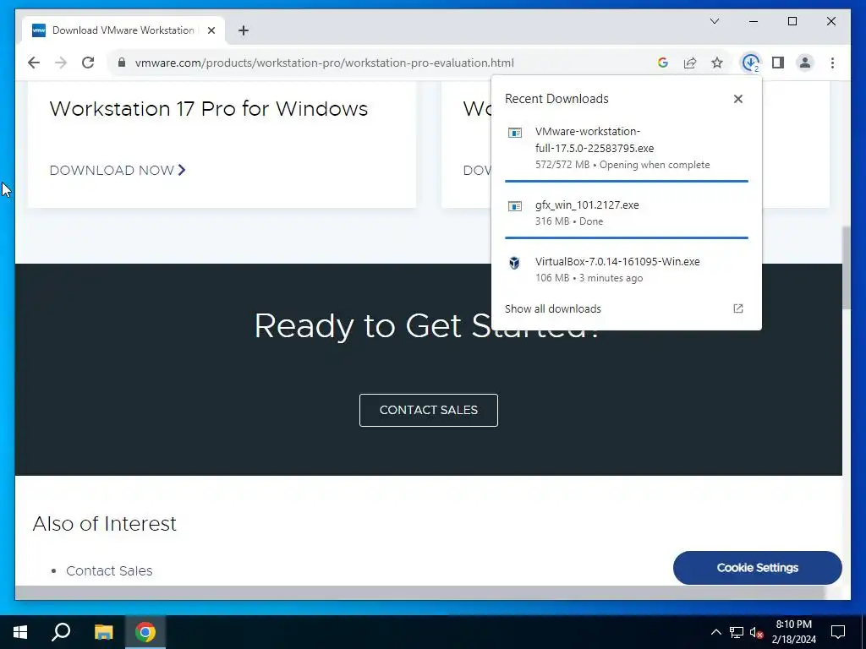Open the tab search dropdown arrow

(x=714, y=21)
